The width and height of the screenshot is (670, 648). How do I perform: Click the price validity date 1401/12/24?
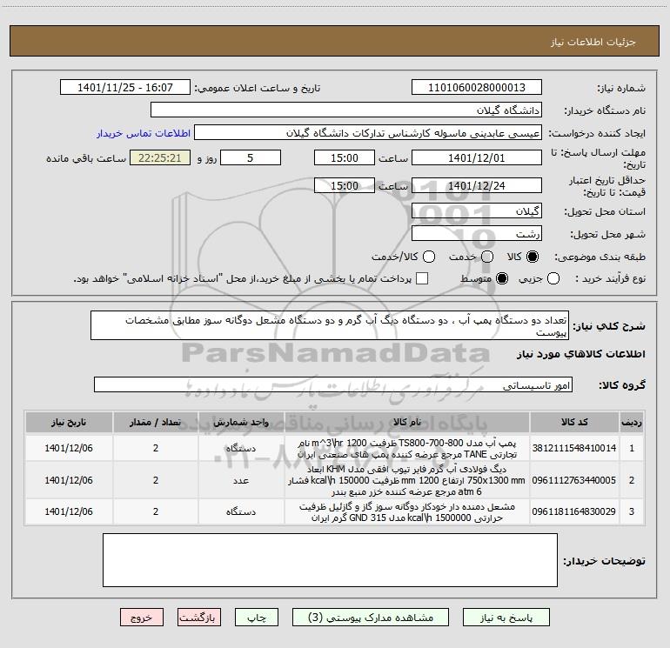[x=477, y=185]
